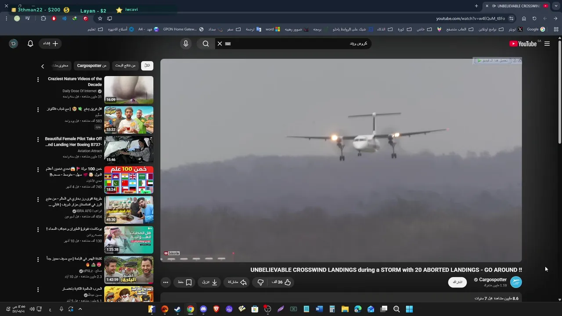Show more filter chips with arrow

[x=43, y=66]
